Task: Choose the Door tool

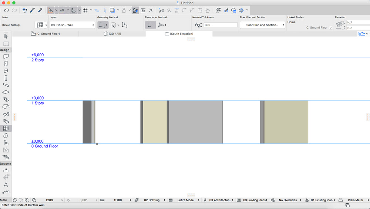Action: click(6, 64)
